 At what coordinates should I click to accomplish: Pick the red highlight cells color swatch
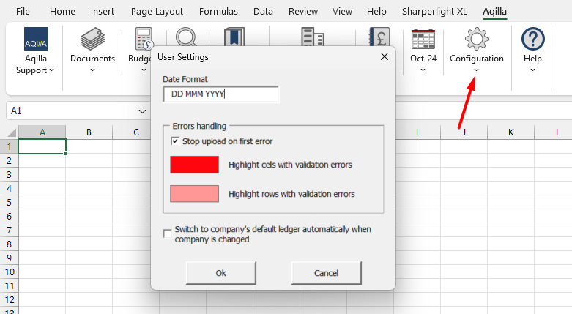coord(194,165)
